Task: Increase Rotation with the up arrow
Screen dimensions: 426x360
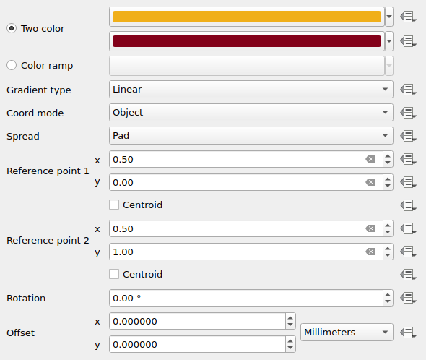Action: point(388,295)
